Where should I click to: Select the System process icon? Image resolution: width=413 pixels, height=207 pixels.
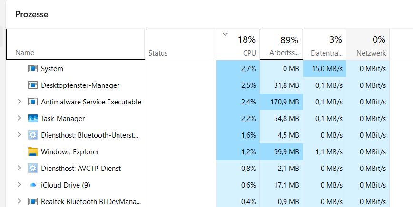(x=33, y=68)
